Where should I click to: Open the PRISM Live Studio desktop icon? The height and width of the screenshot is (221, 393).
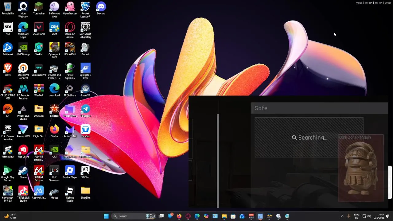(x=23, y=113)
